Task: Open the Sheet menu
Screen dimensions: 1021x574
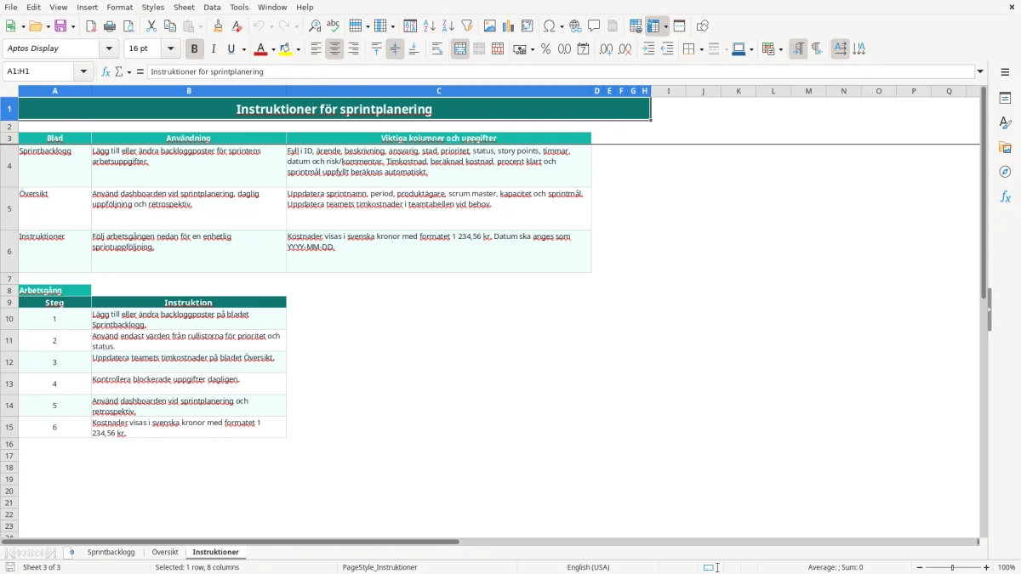Action: tap(184, 7)
